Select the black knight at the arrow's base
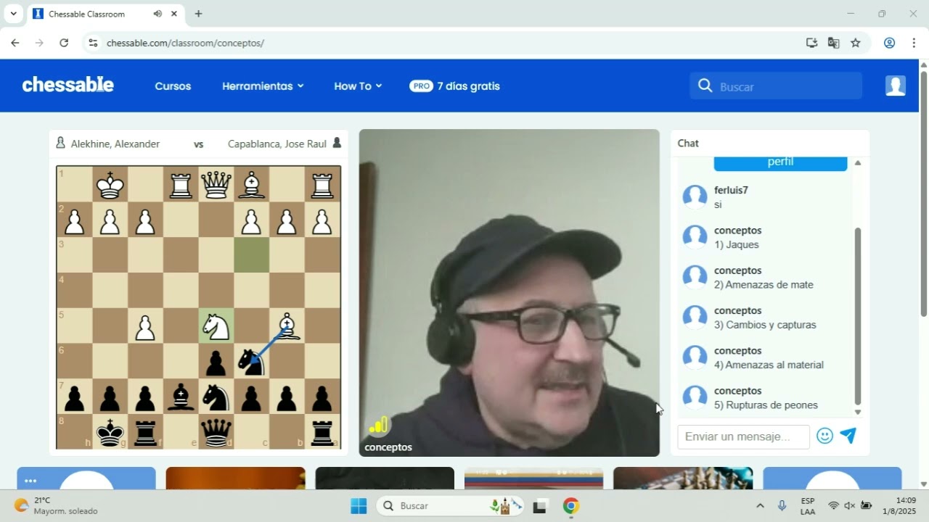This screenshot has width=929, height=522. [x=251, y=361]
